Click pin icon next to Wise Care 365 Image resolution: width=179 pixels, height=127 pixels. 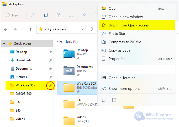(x=51, y=85)
